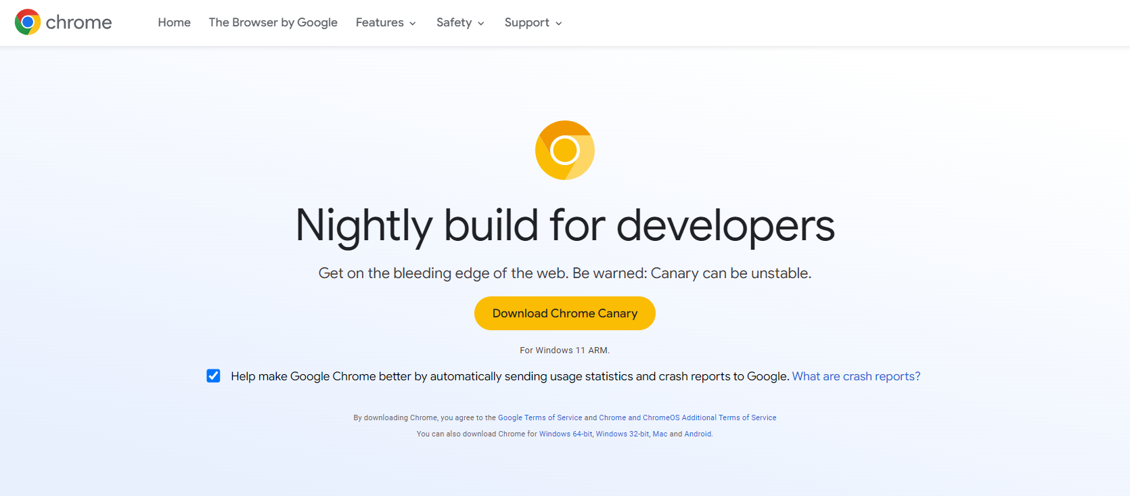Select the Windows 32-bit download link

click(x=622, y=434)
